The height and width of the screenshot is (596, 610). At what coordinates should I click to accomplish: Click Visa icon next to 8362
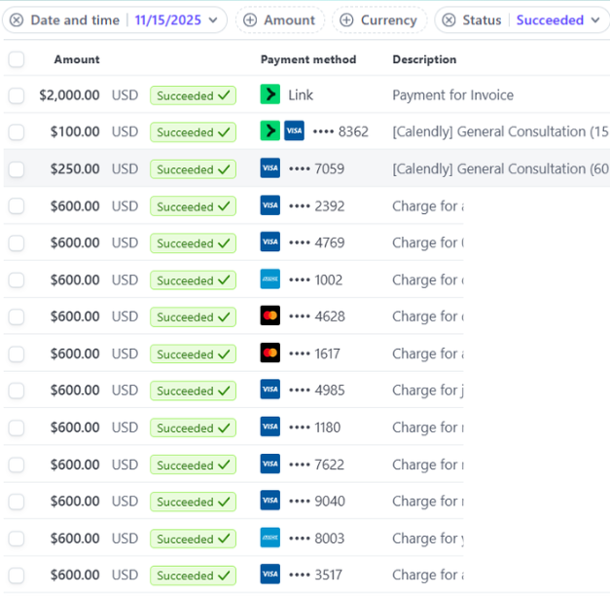[x=294, y=130]
